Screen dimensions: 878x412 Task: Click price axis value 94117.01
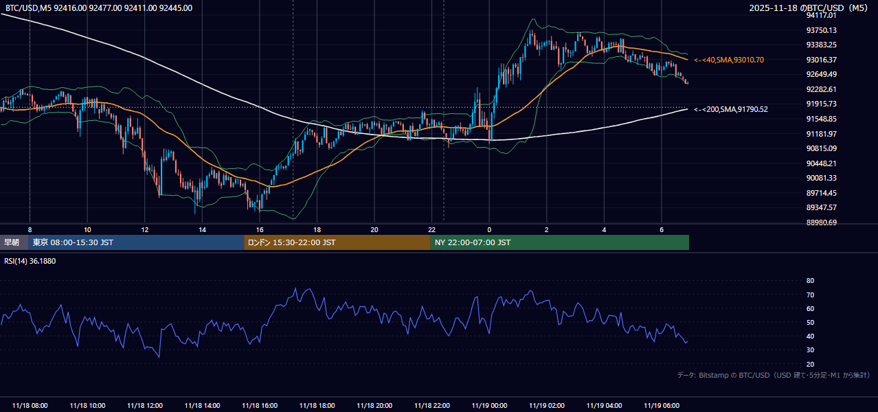[x=821, y=15]
